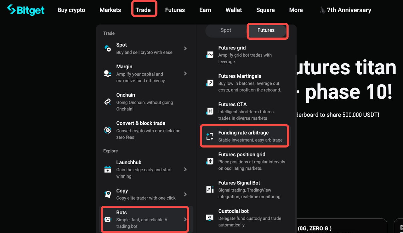
Task: Click the Margin icon
Action: (107, 74)
